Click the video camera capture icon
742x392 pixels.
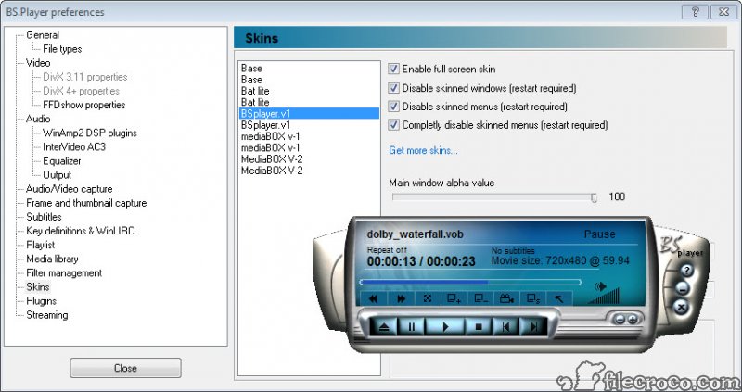506,298
